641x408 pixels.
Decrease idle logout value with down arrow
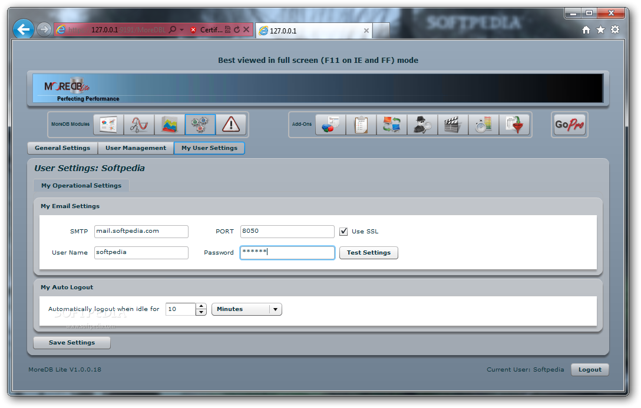201,313
